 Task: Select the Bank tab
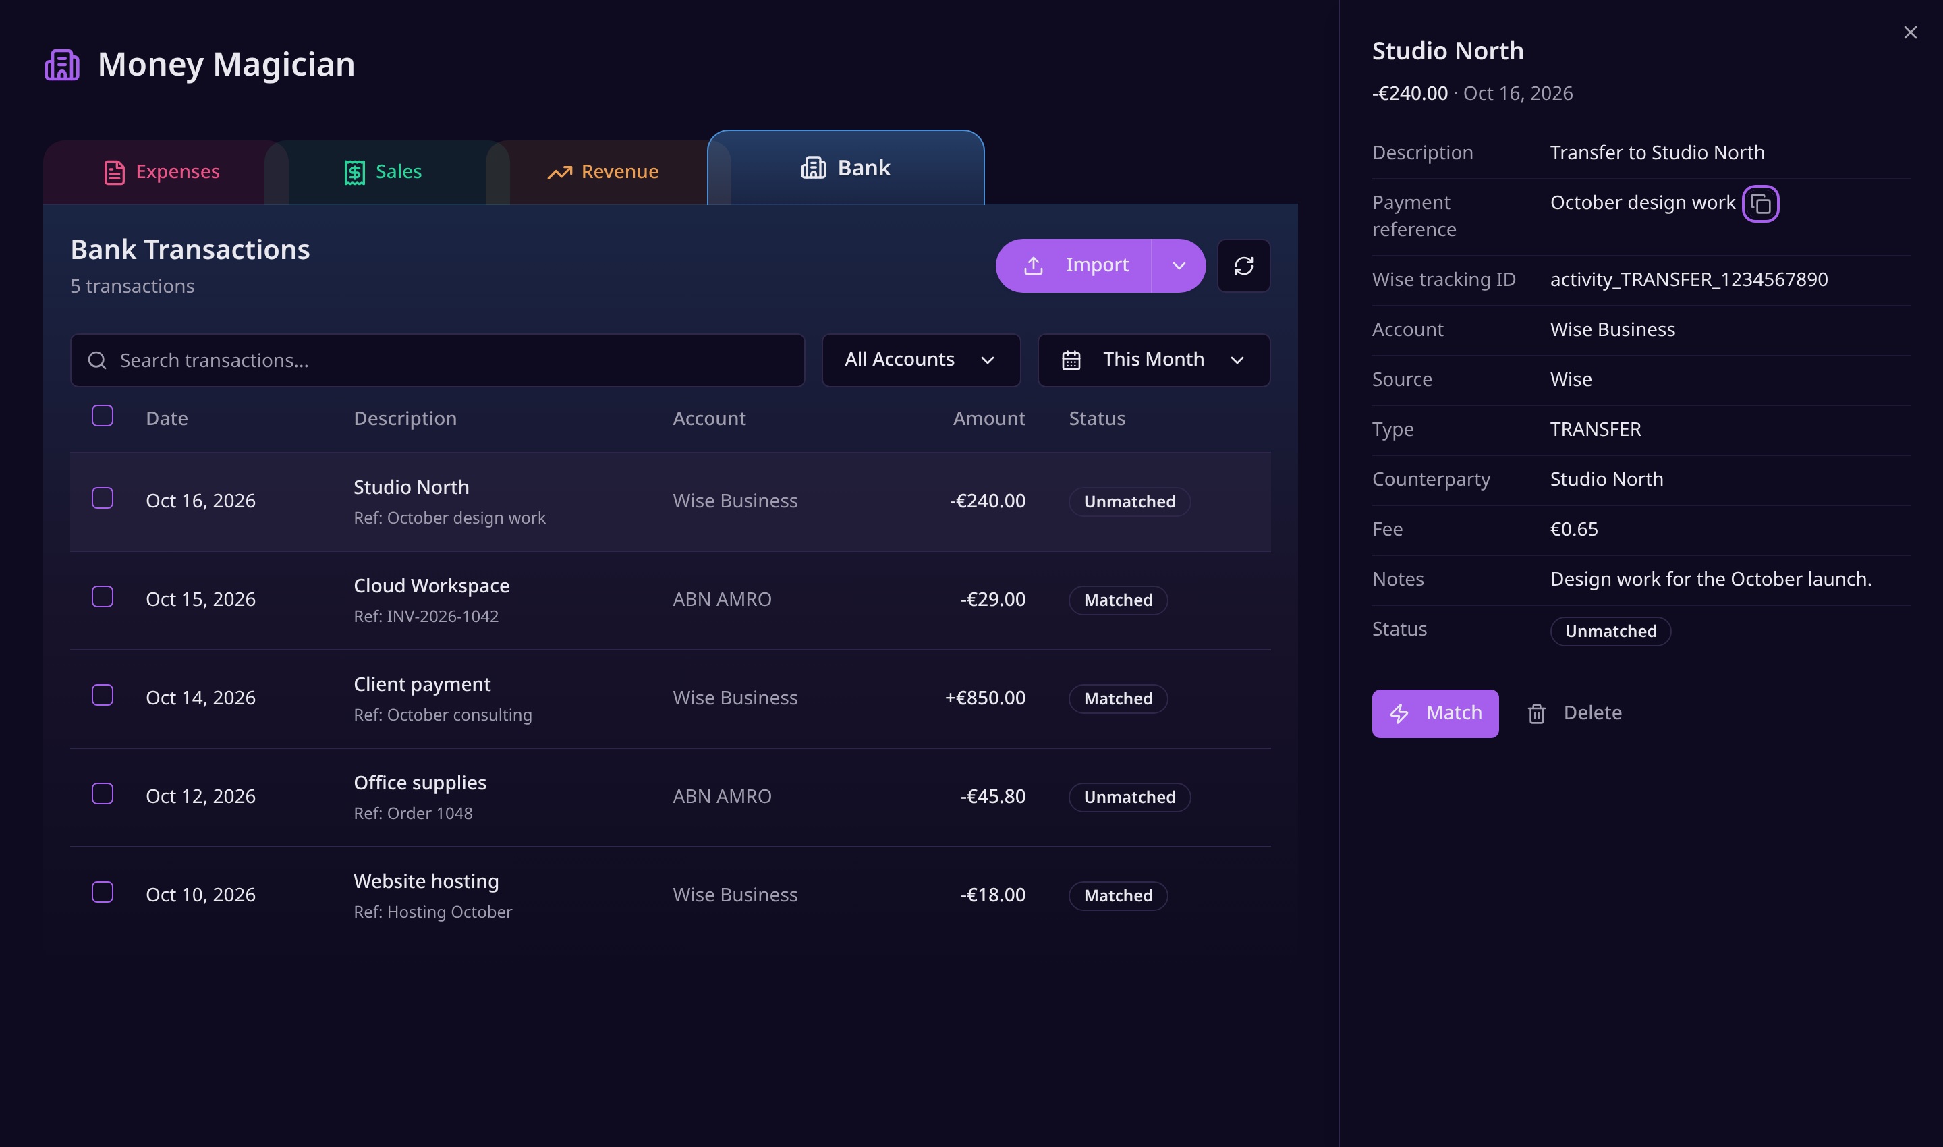coord(845,168)
